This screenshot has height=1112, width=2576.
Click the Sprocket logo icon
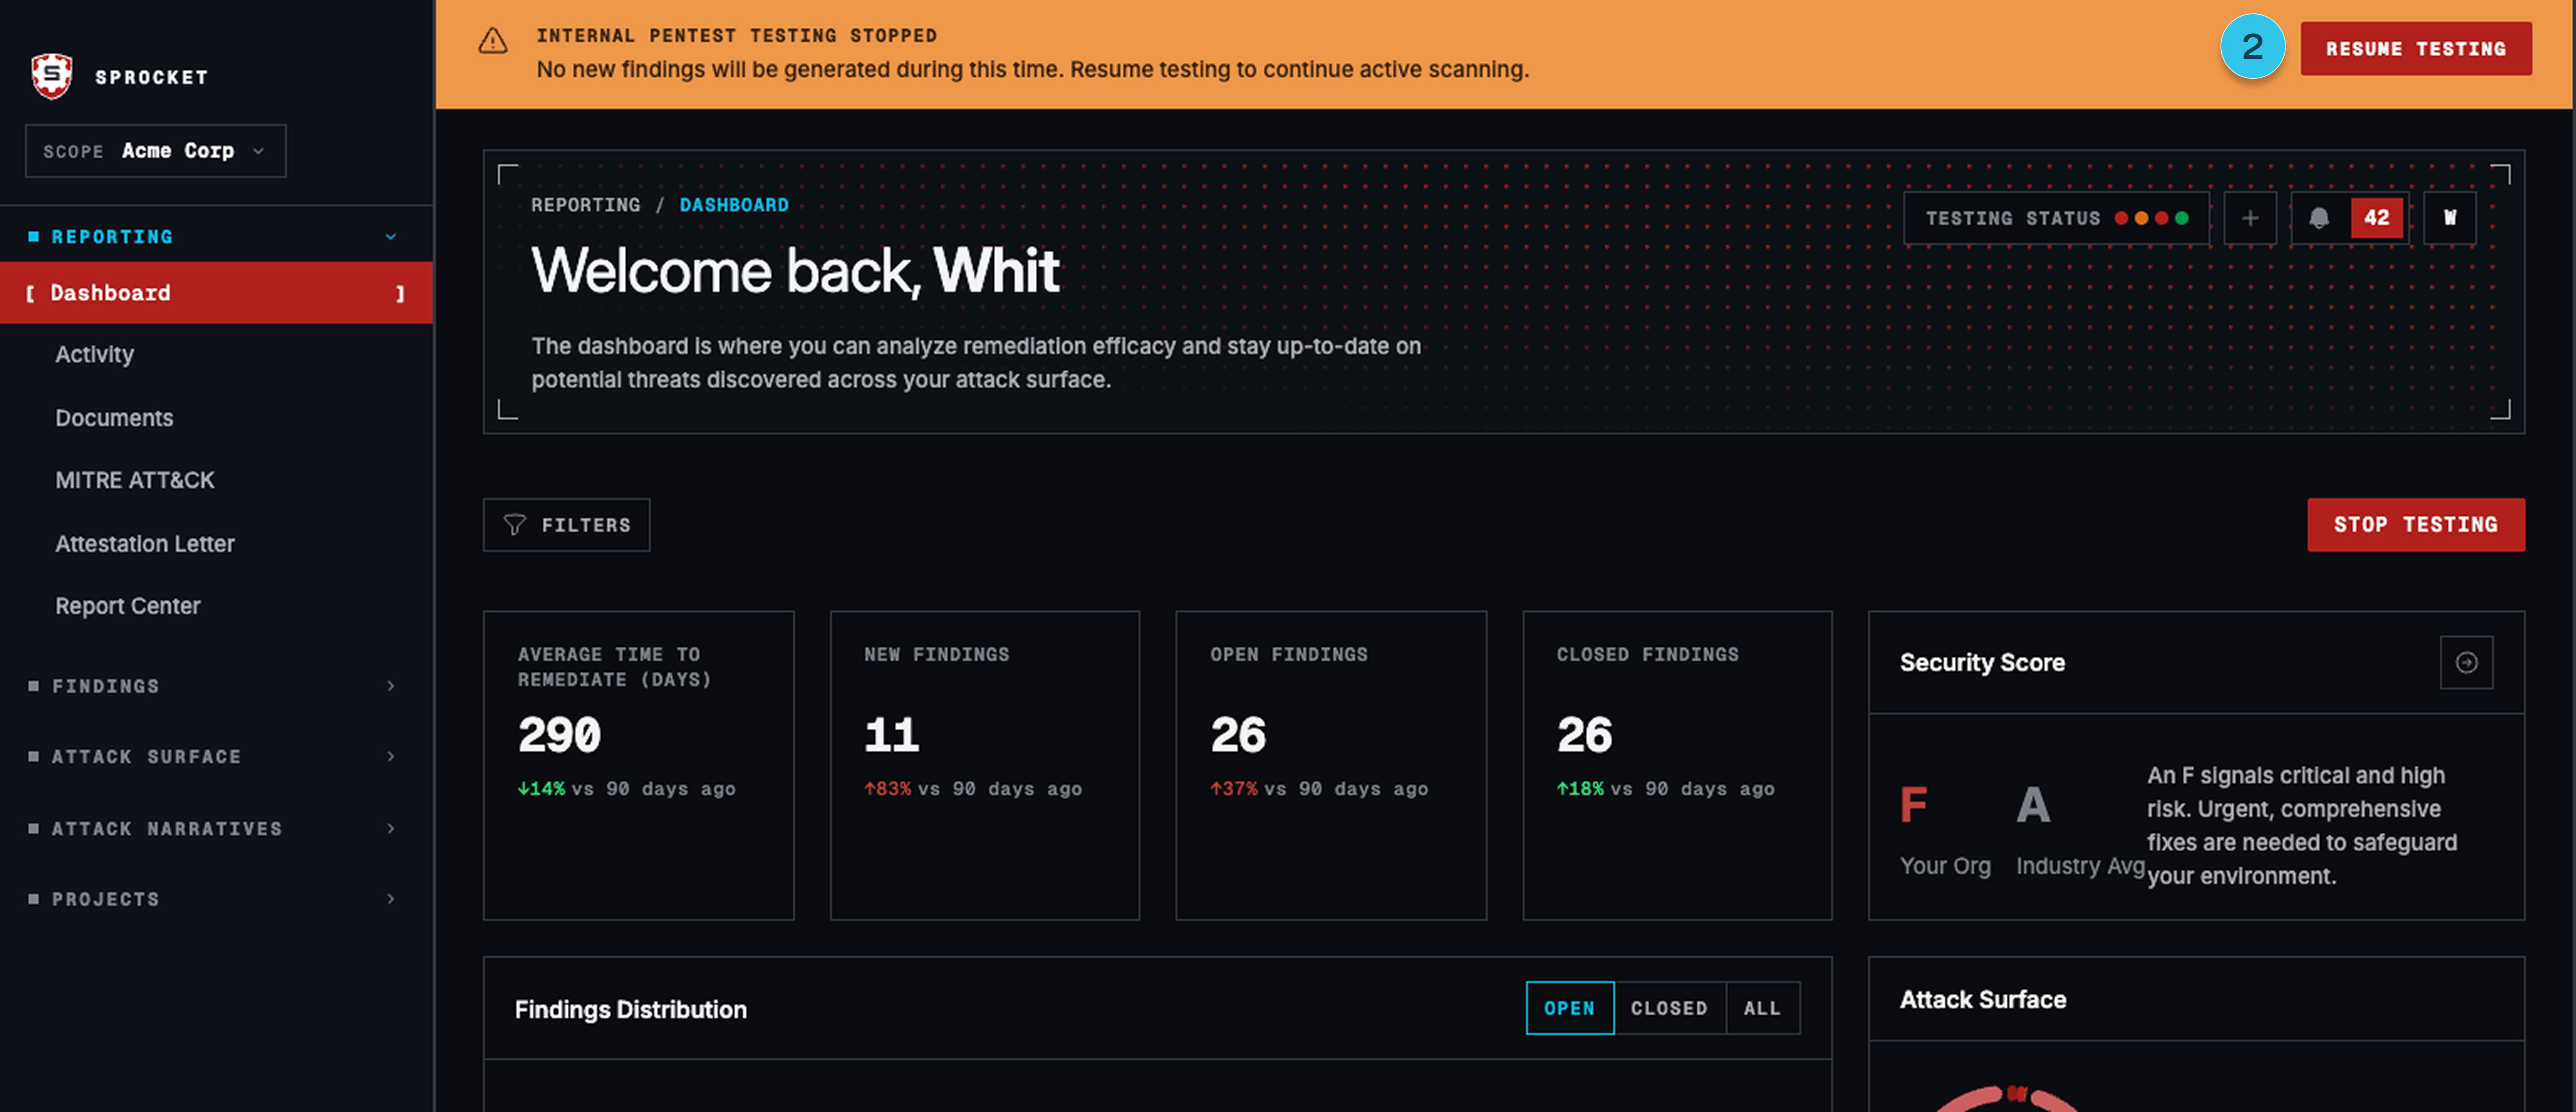click(52, 76)
